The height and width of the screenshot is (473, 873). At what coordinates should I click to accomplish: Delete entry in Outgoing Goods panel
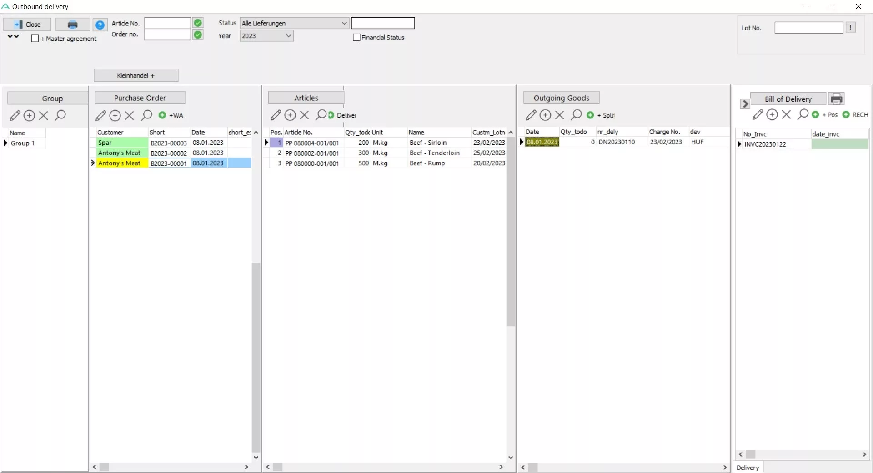[x=560, y=115]
